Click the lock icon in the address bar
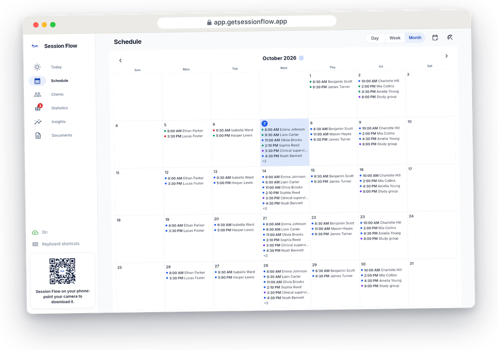Screen dimensions: 498x350 [209, 22]
